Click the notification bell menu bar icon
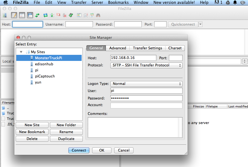Screen dimensions: 248x167 235,2
